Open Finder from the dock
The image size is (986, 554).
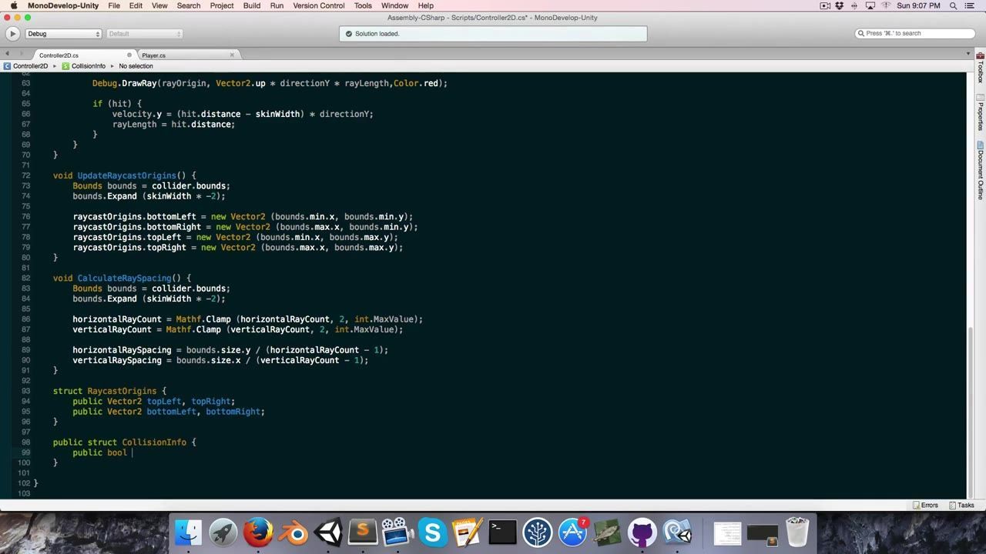pyautogui.click(x=188, y=532)
